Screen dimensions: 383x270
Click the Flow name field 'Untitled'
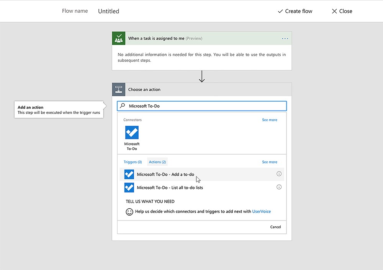point(109,11)
